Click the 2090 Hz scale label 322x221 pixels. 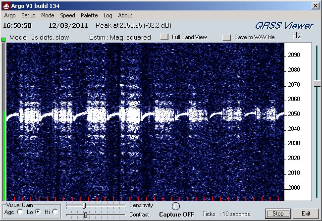pos(294,55)
